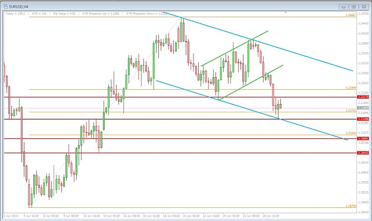The image size is (372, 221).
Task: Click the 'ATR = 134' indicator readout
Action: tap(39, 14)
